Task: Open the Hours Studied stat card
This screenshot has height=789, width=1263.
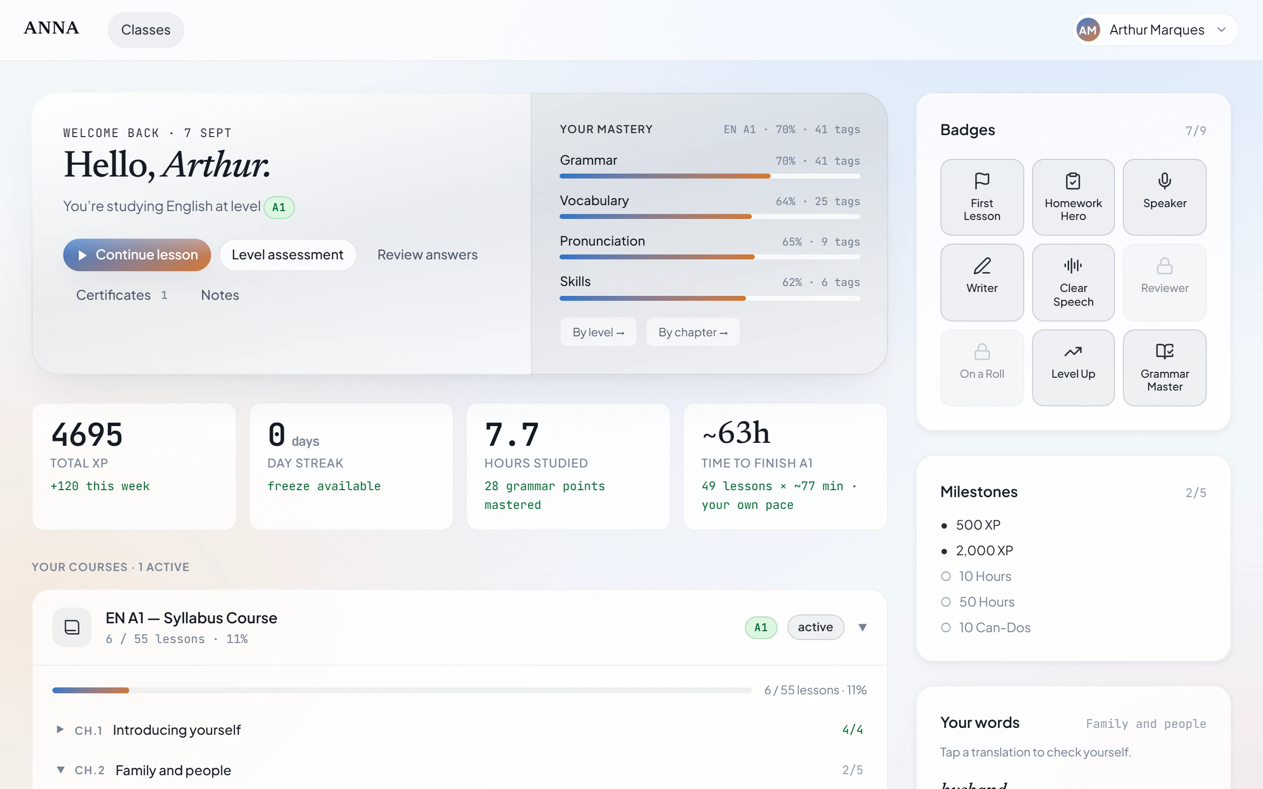Action: [568, 466]
